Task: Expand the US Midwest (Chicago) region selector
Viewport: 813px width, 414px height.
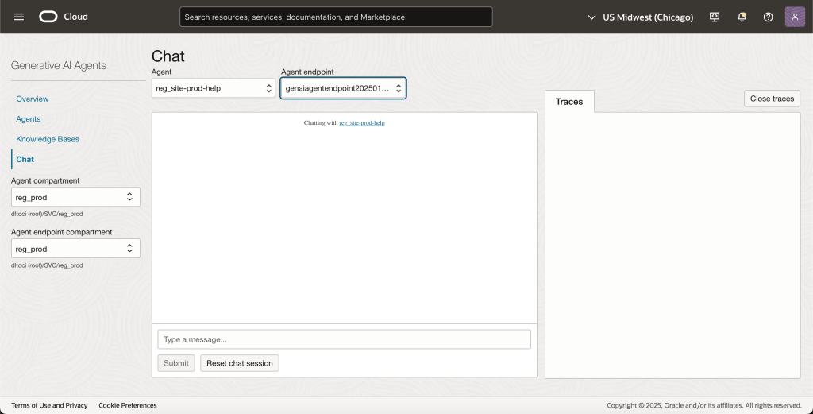Action: [640, 17]
